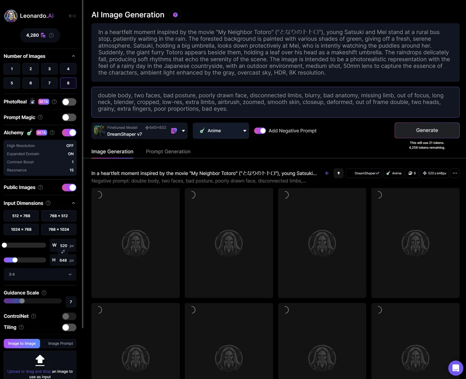This screenshot has height=379, width=466.
Task: Open the help icon beside the token balance
Action: click(51, 35)
